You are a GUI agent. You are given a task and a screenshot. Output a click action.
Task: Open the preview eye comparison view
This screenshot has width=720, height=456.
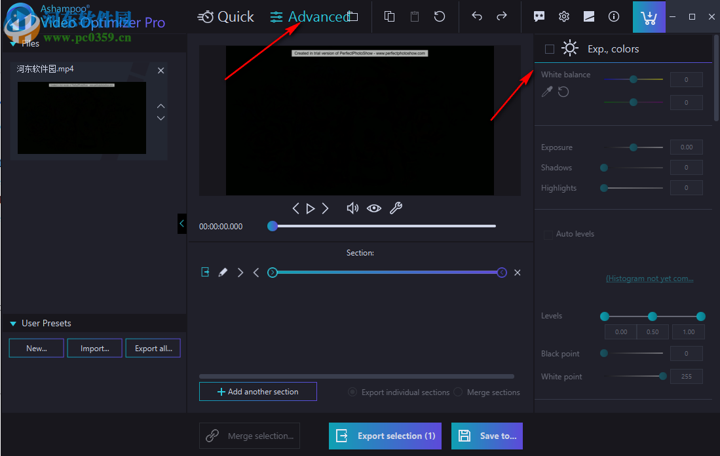[x=373, y=208]
